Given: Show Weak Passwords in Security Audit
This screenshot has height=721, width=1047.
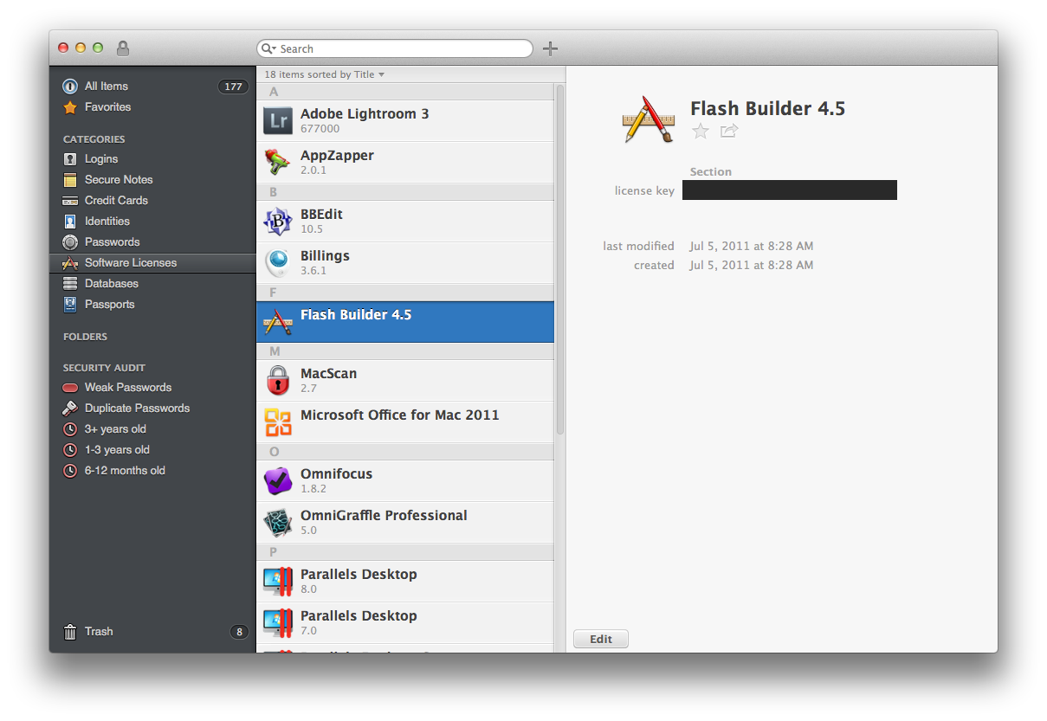Looking at the screenshot, I should tap(127, 388).
